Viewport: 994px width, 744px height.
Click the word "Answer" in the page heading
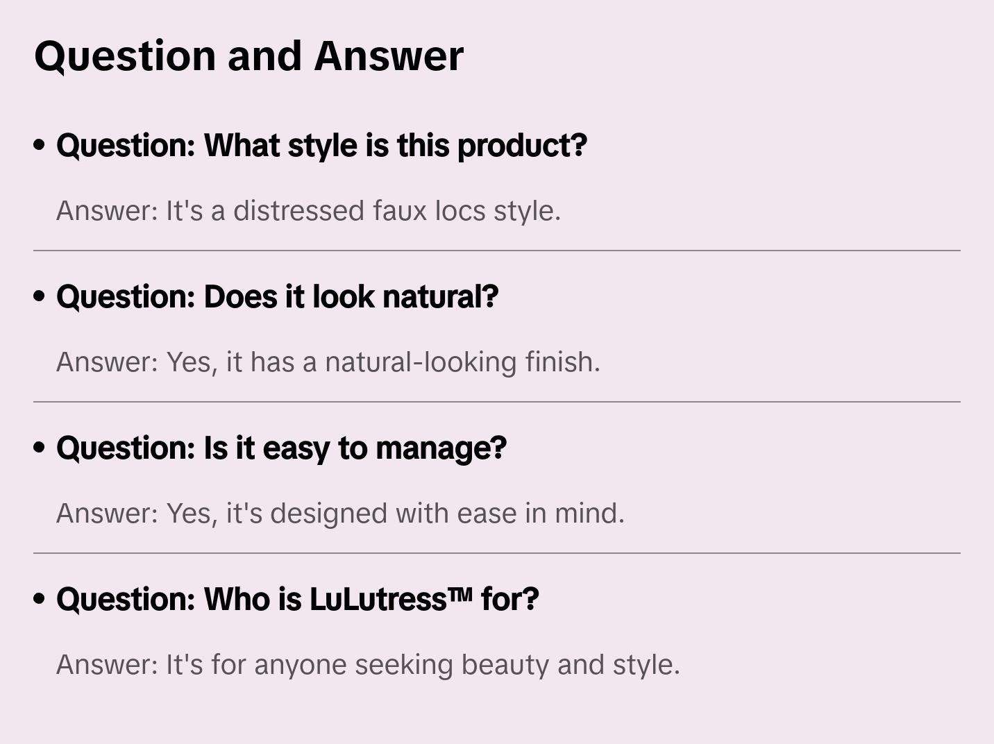coord(388,56)
